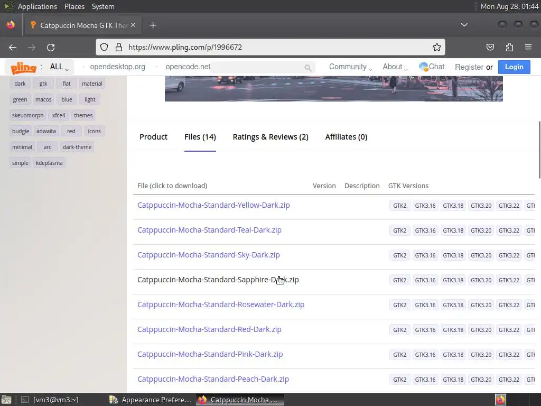
Task: Select the 'gtk' tag
Action: tap(43, 84)
